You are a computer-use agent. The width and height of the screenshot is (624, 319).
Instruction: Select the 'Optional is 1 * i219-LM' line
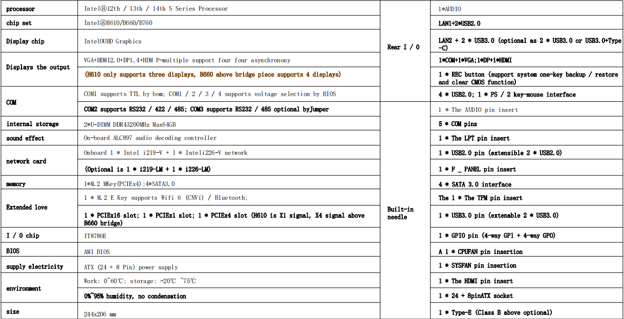(x=147, y=169)
